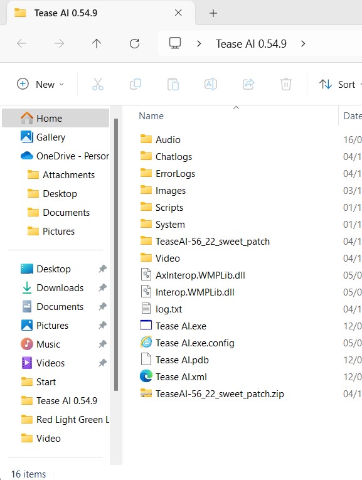Sort files by the Name column header
The width and height of the screenshot is (362, 480).
151,116
